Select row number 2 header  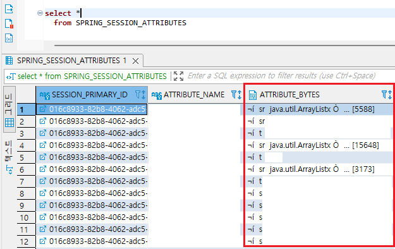26,121
